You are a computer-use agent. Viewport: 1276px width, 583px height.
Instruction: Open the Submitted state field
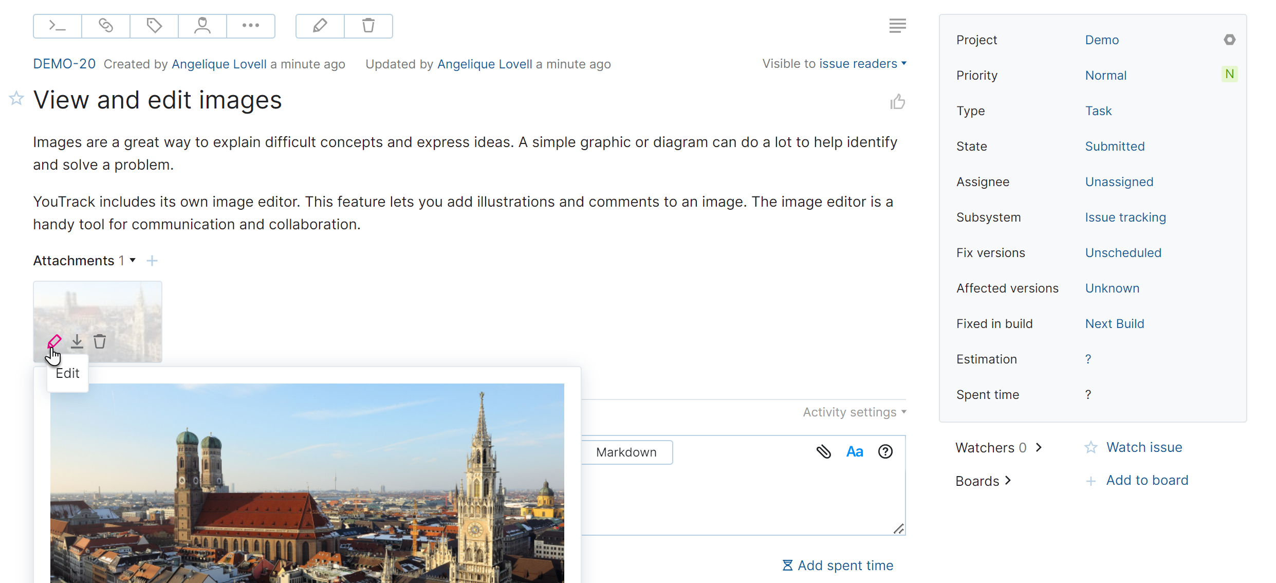(1115, 146)
